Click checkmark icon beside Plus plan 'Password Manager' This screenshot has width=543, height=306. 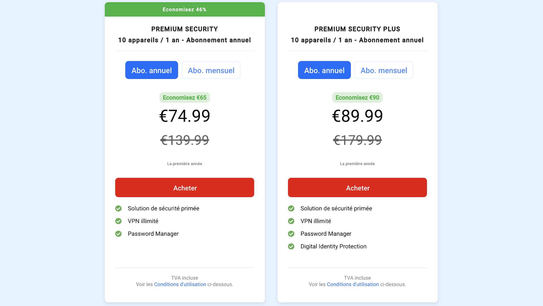point(291,234)
